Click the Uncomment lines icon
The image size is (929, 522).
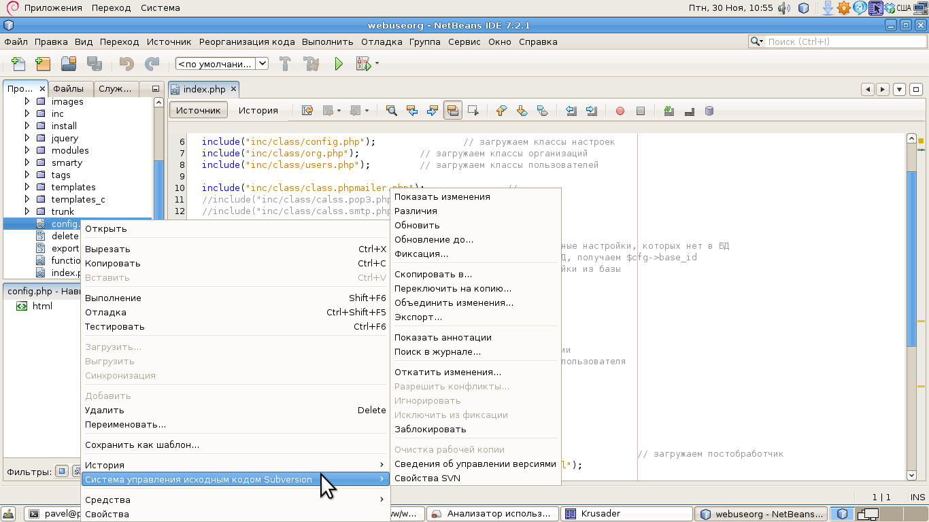click(x=690, y=111)
